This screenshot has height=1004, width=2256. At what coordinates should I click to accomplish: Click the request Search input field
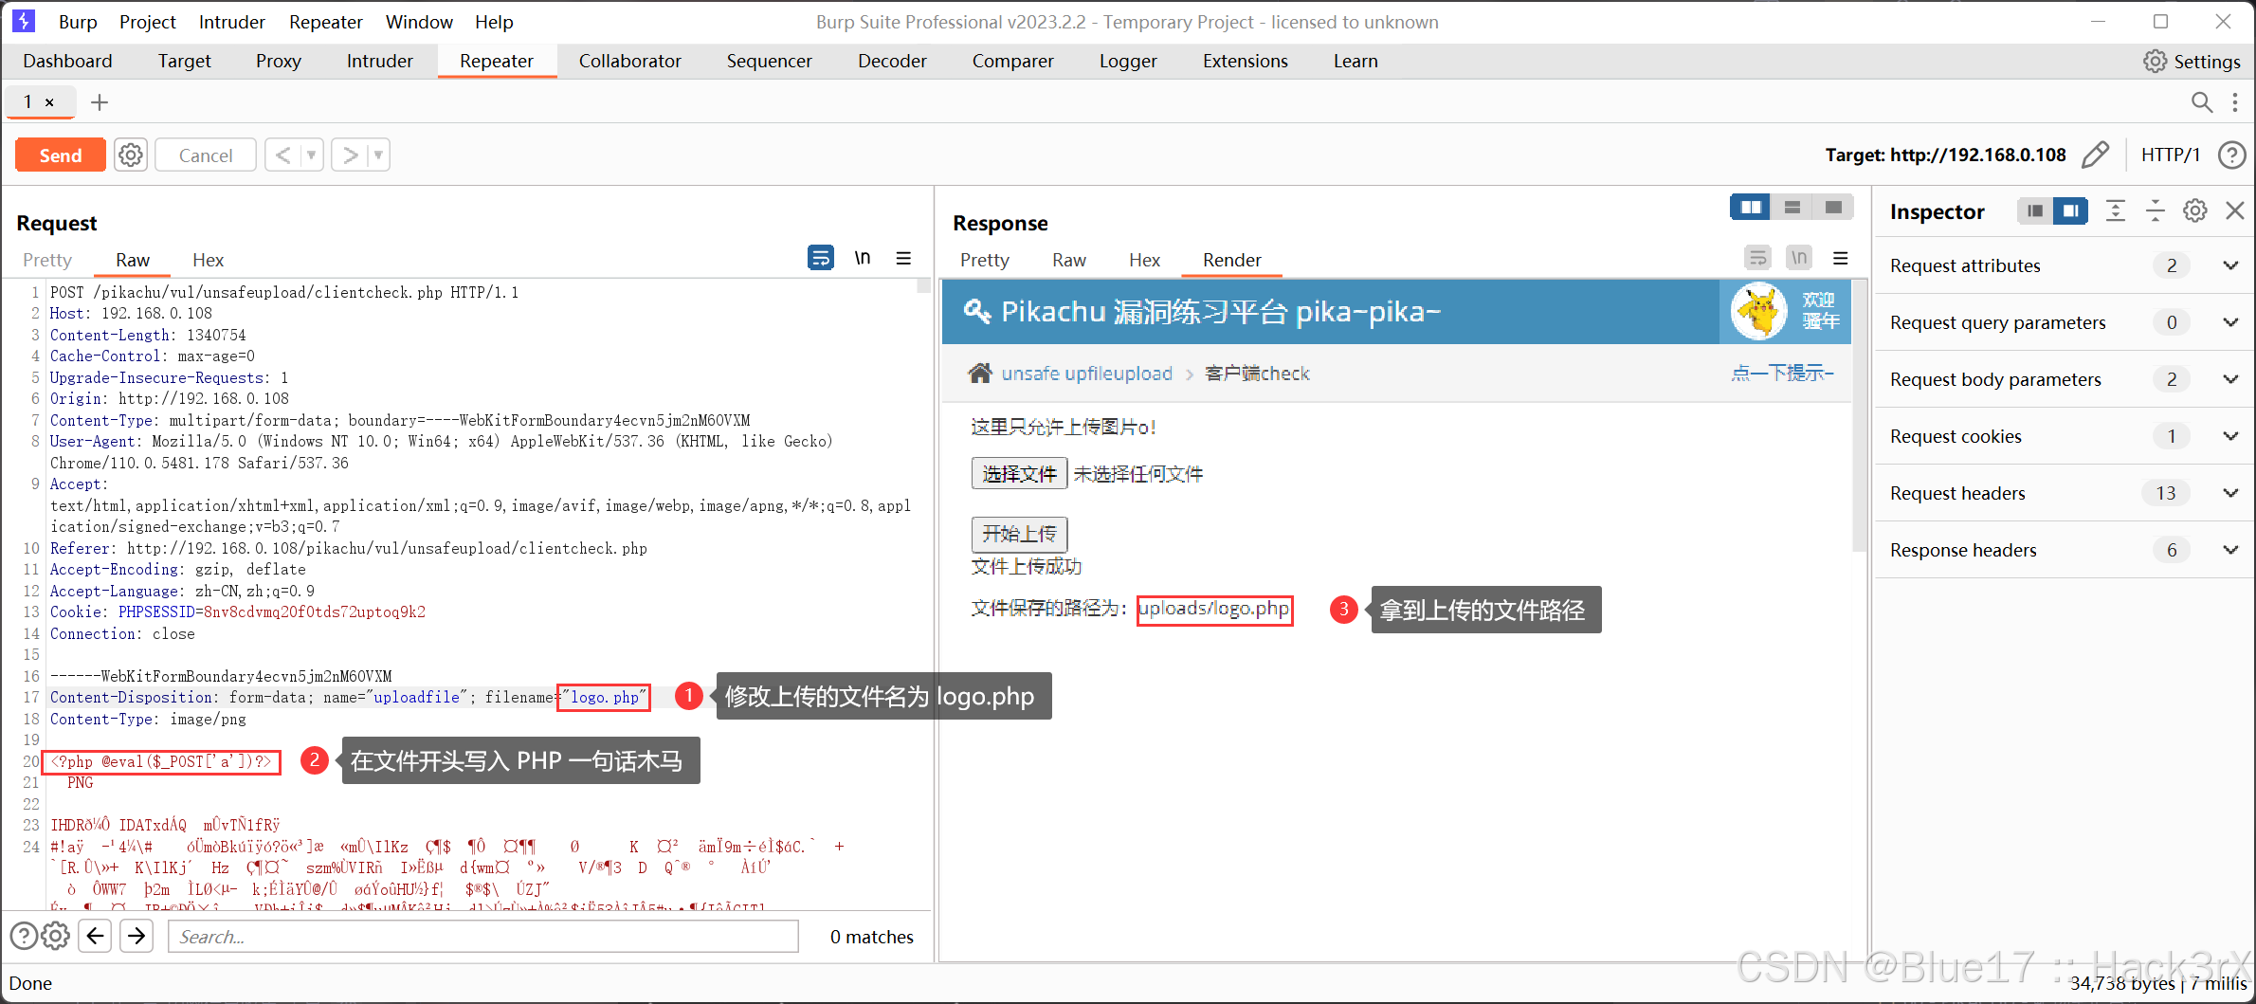483,936
